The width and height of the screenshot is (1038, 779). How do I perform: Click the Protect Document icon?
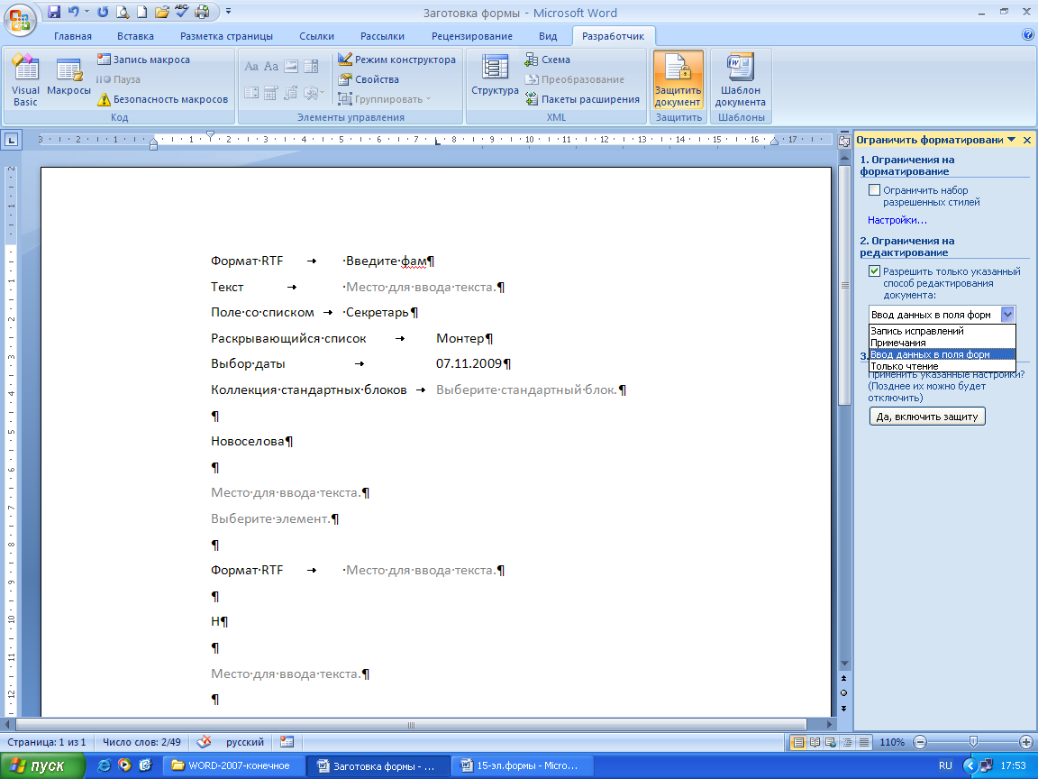pyautogui.click(x=678, y=79)
